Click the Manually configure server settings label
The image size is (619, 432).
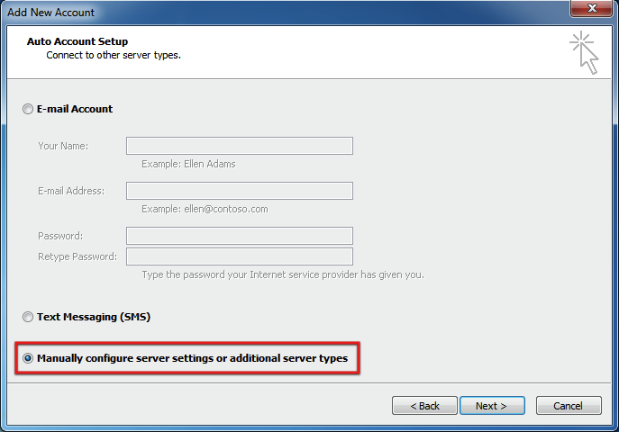click(x=192, y=358)
